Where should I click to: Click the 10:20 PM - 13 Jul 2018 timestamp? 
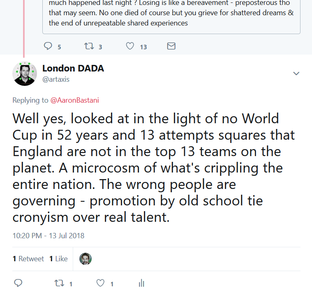48,236
